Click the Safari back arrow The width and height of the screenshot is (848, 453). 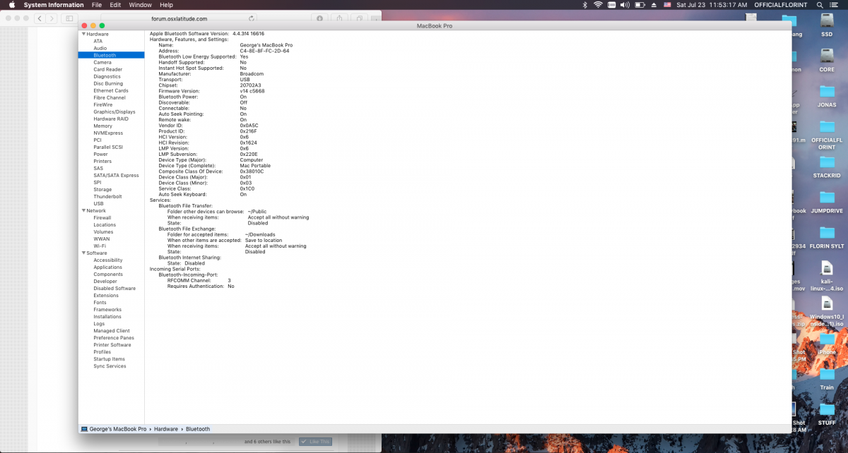38,18
